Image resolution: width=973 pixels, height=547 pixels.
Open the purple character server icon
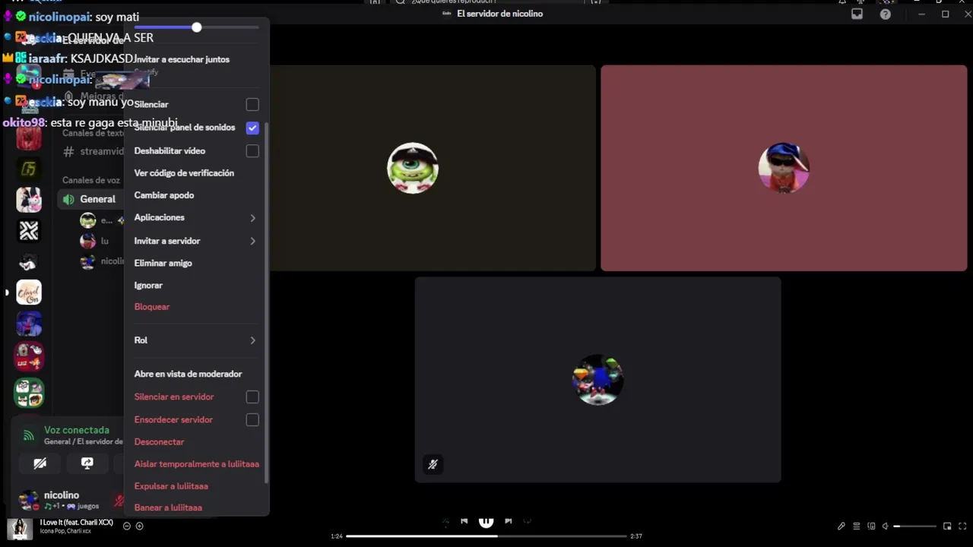point(29,324)
